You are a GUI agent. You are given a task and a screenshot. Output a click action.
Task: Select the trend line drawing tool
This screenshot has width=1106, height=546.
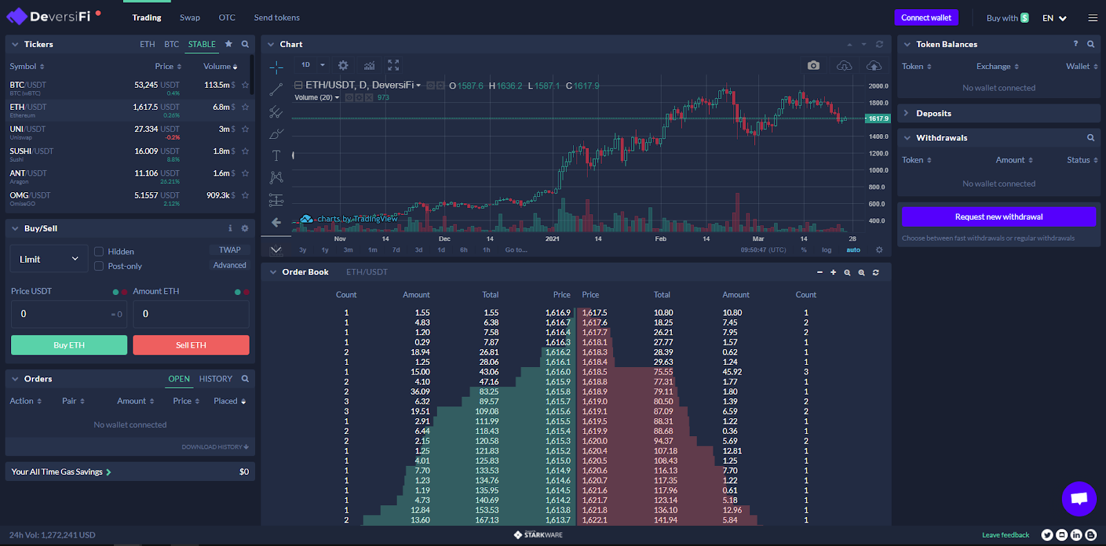(x=276, y=89)
